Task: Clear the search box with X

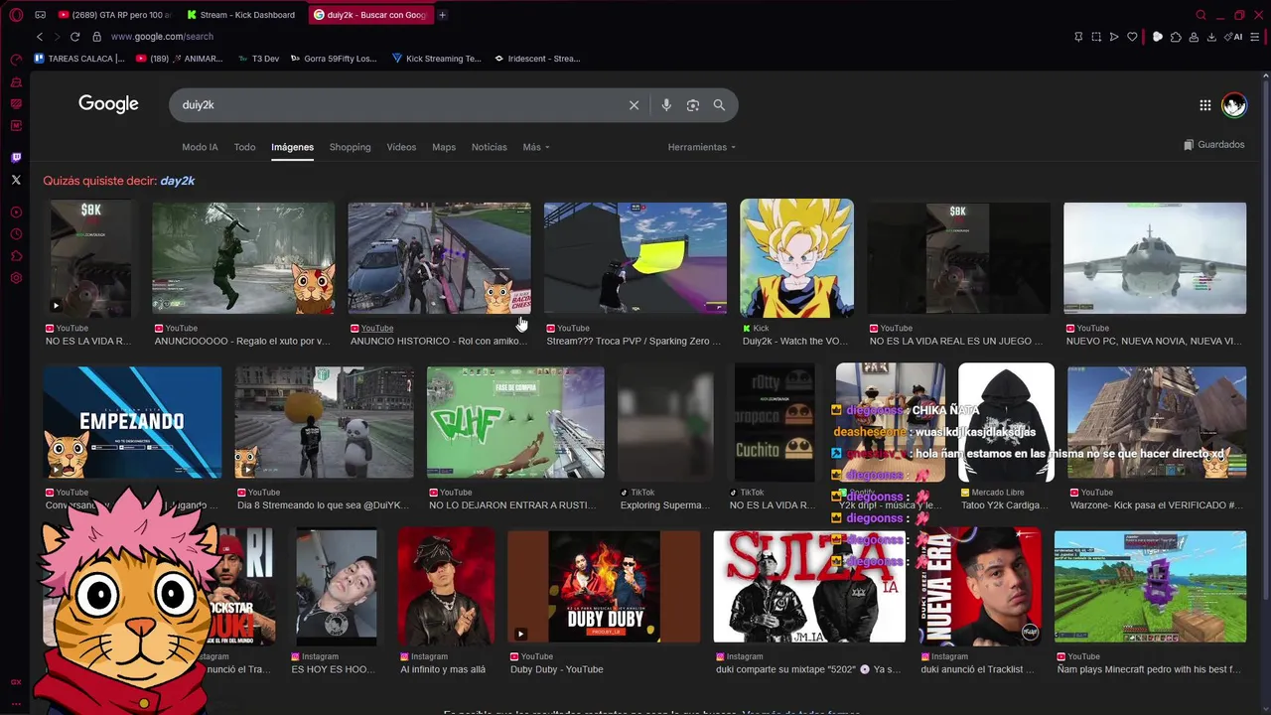Action: [x=634, y=105]
